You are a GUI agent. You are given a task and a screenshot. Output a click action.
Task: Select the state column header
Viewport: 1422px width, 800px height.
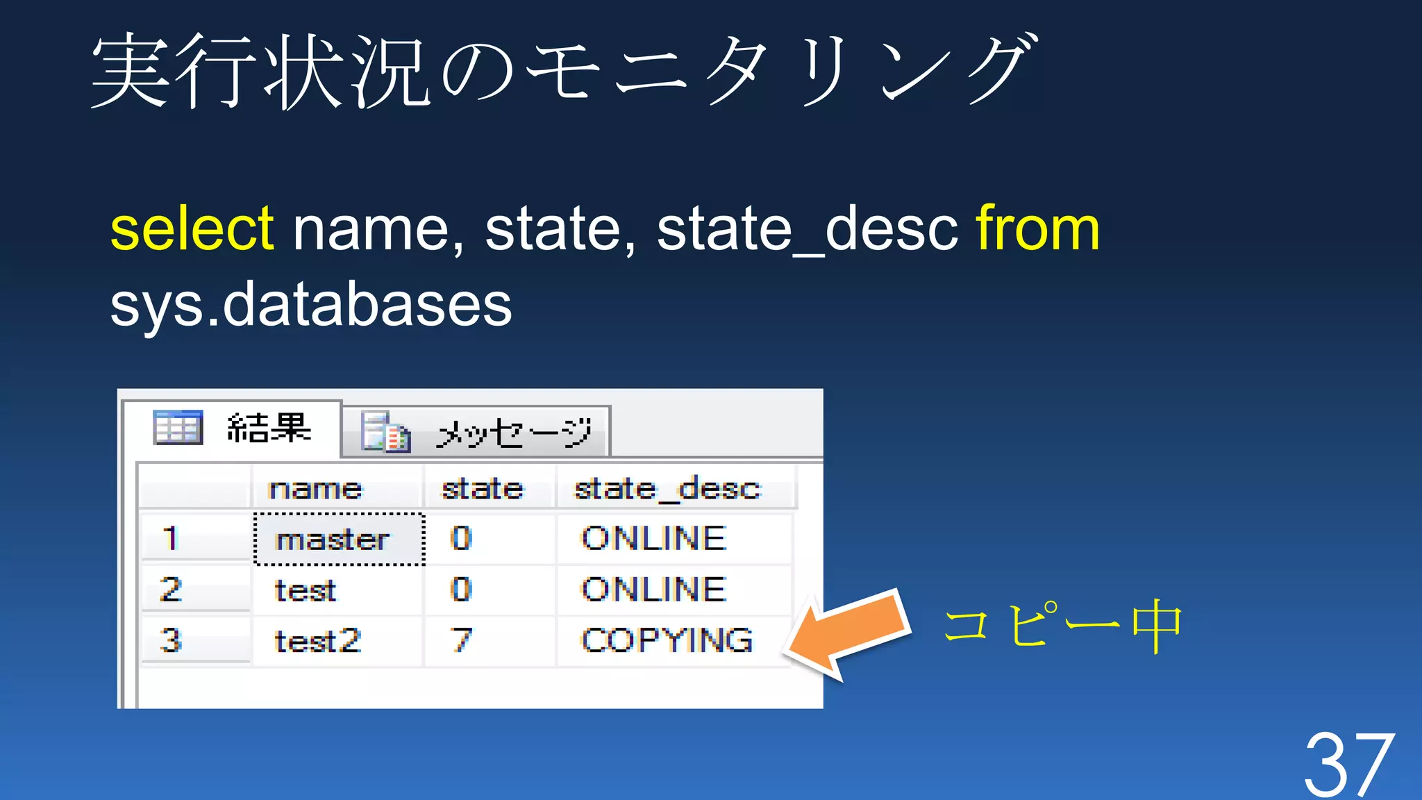click(x=490, y=489)
